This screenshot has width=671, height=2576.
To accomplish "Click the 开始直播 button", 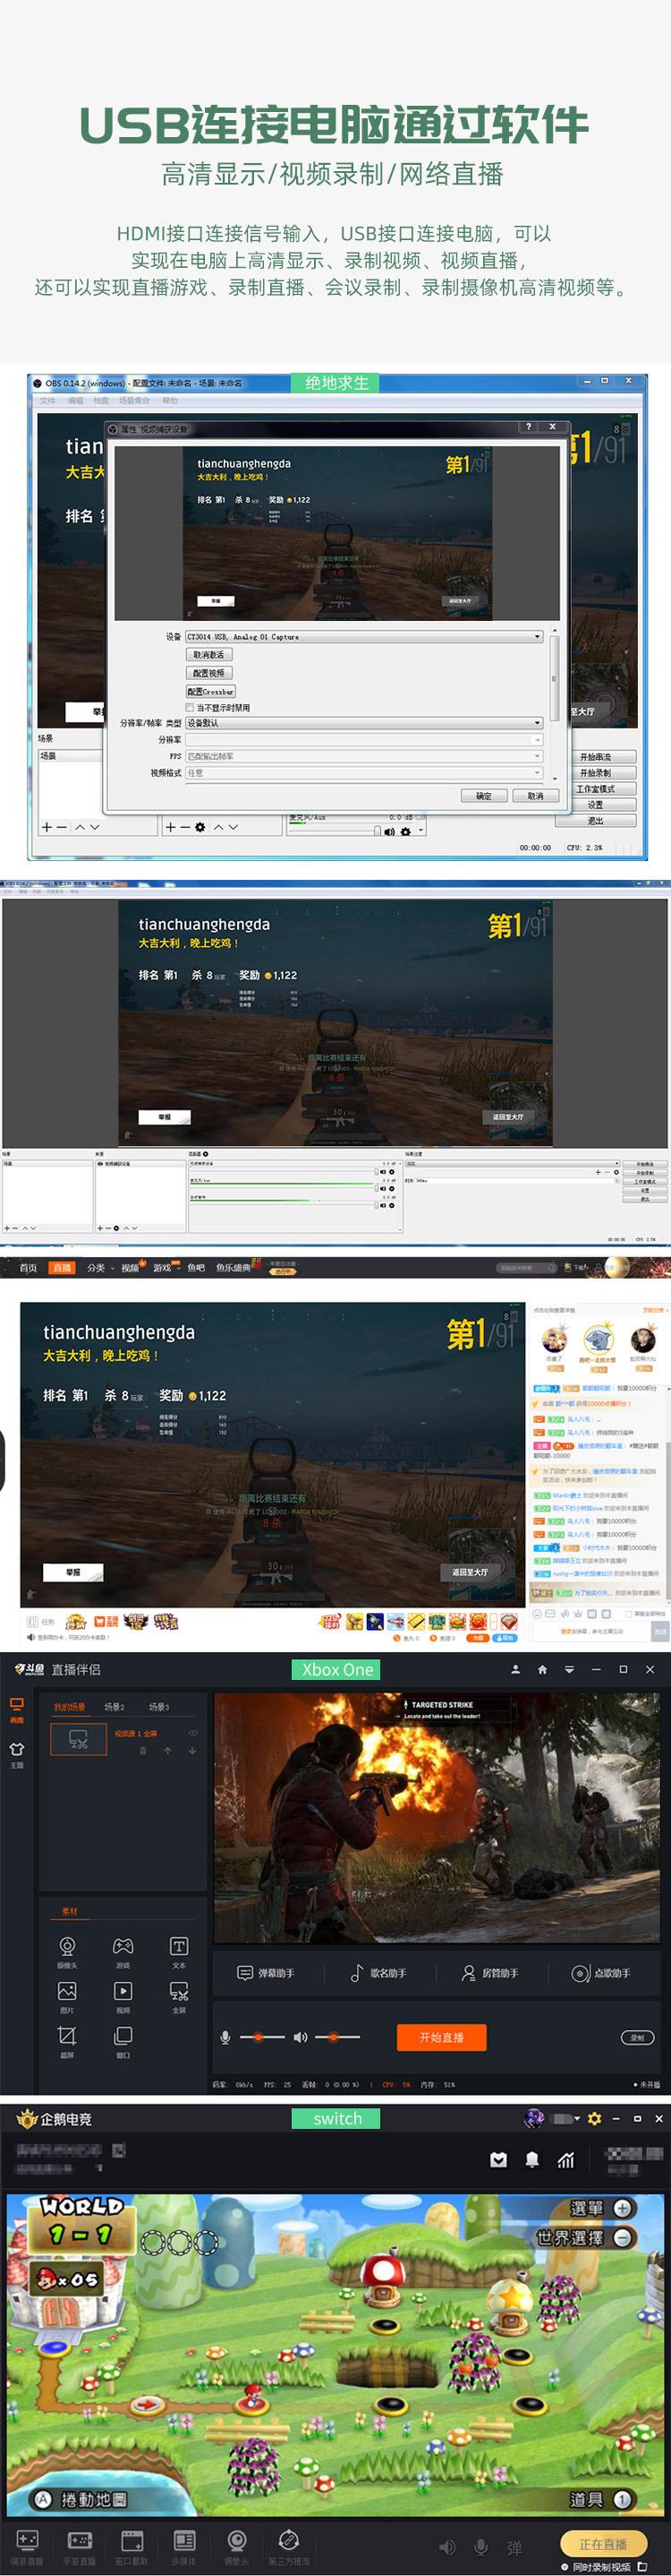I will click(x=441, y=2037).
